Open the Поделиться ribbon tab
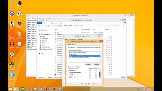Image resolution: width=162 pixels, height=91 pixels. [x=54, y=23]
